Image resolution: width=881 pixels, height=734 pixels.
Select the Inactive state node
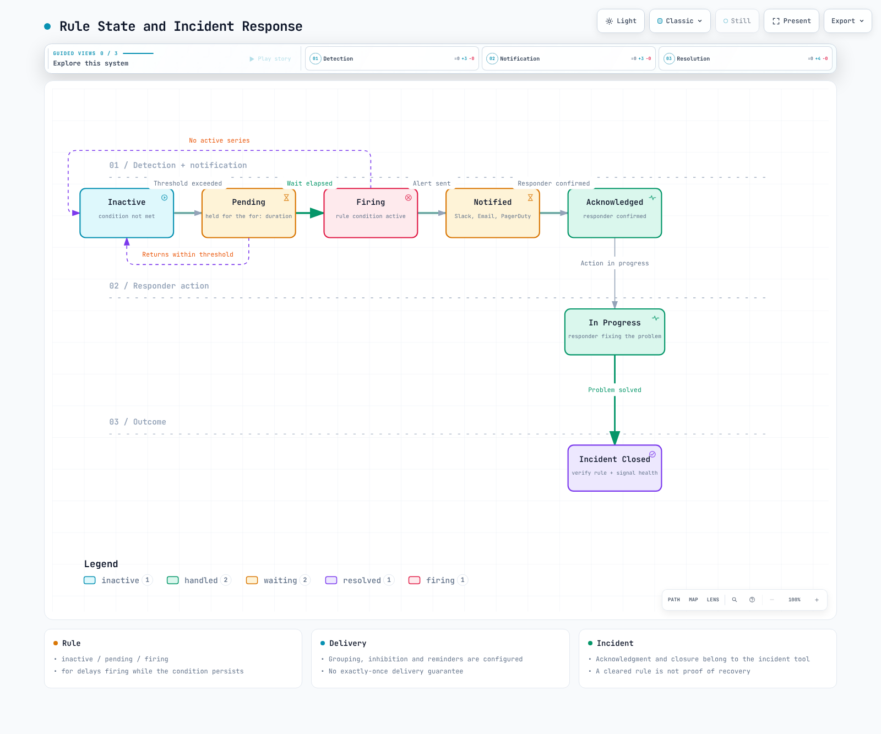(127, 213)
